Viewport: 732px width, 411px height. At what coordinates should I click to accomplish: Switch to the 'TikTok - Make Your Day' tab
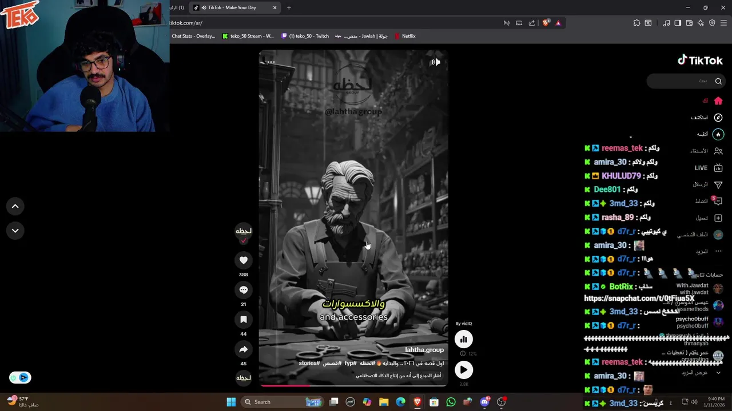click(x=234, y=7)
